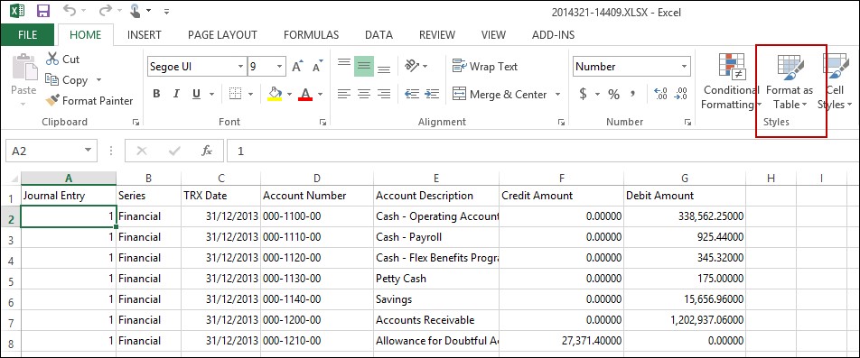Image resolution: width=860 pixels, height=358 pixels.
Task: Center text horizontally in cells
Action: (364, 94)
